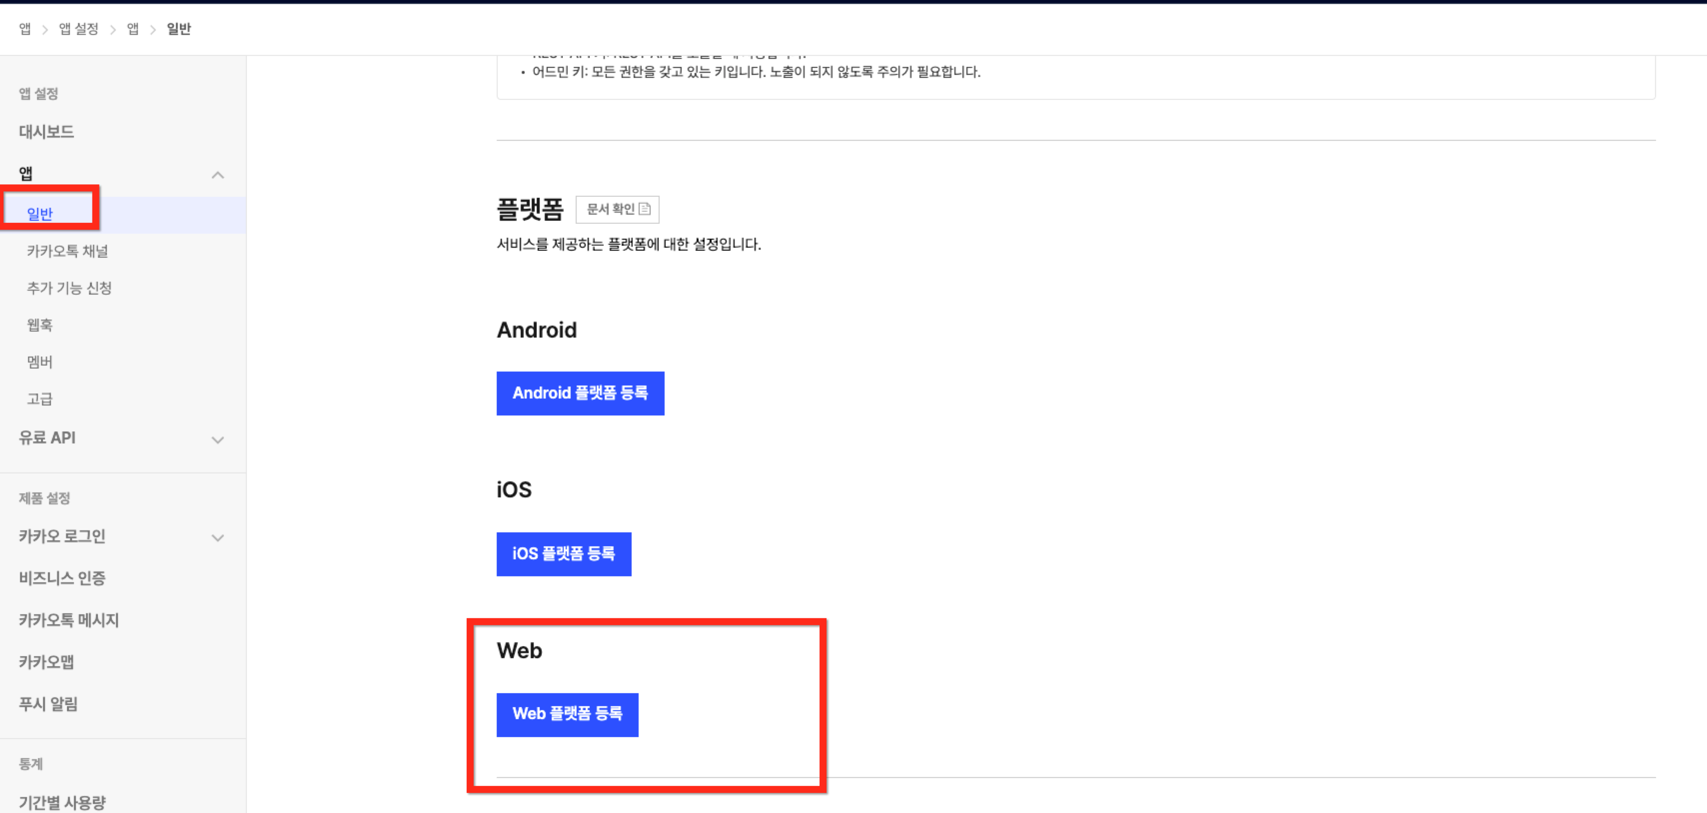Viewport: 1707px width, 813px height.
Task: Select 일반 in the sidebar
Action: pyautogui.click(x=40, y=214)
